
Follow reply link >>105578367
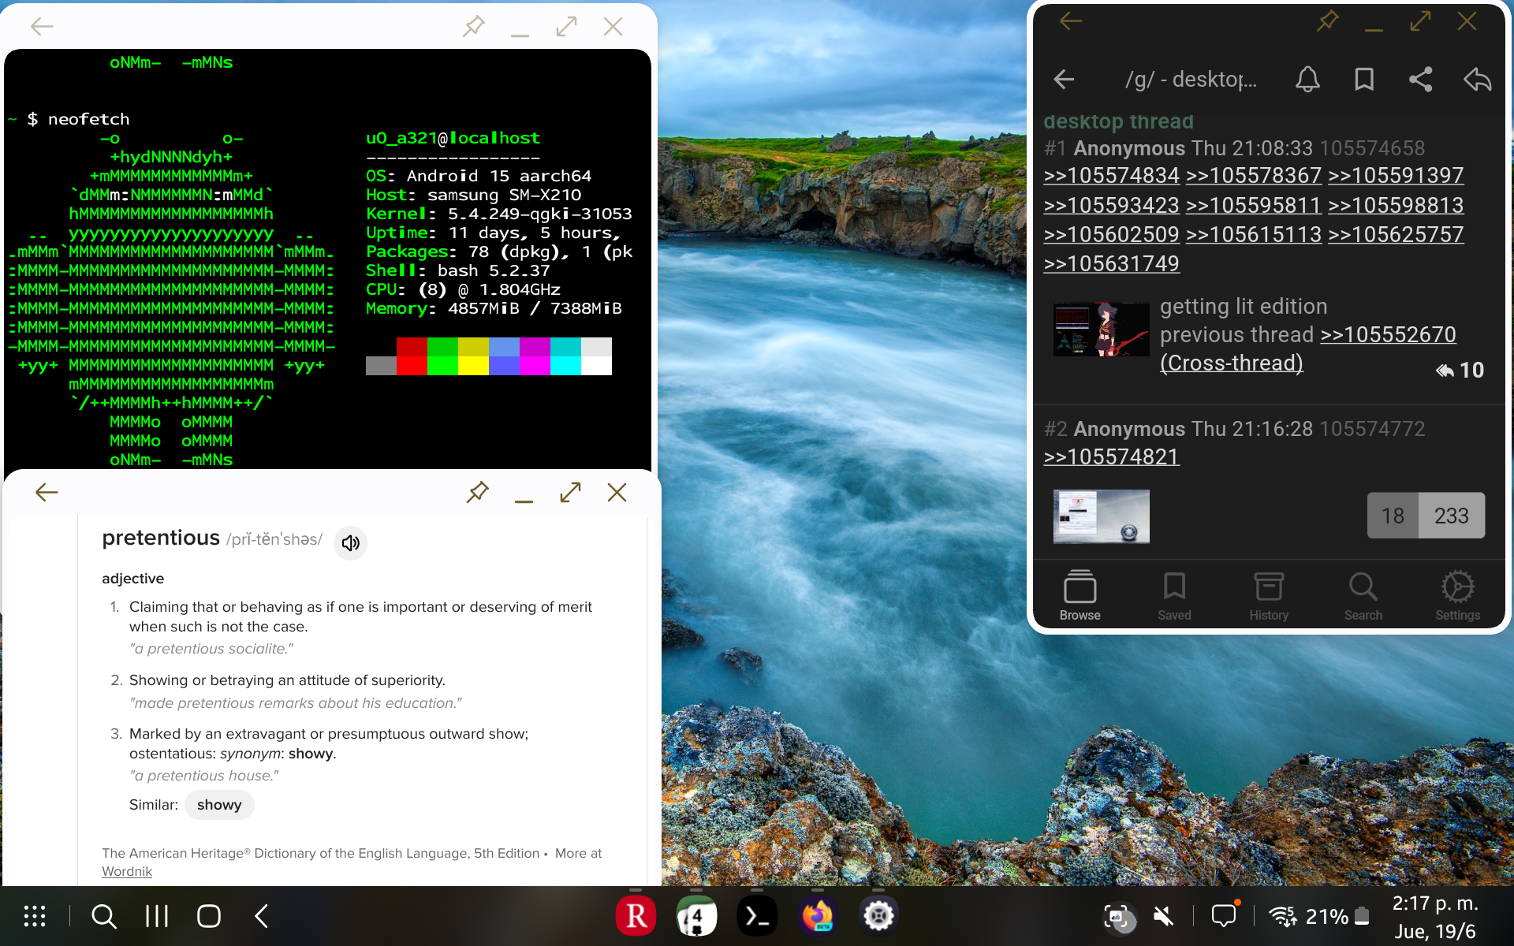1254,175
